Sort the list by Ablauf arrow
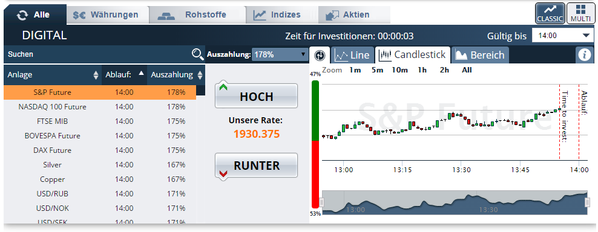Screen dimensions: 598x232 pos(142,72)
